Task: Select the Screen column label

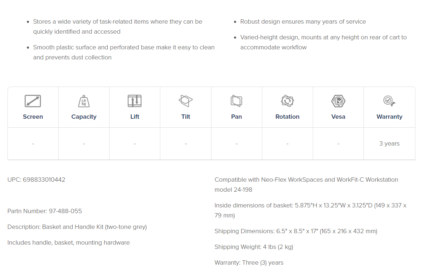Action: [x=33, y=117]
